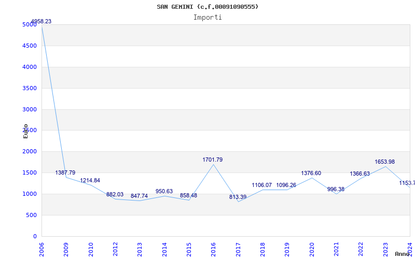Select the 1366.63 data label
The image size is (415, 259).
(360, 174)
